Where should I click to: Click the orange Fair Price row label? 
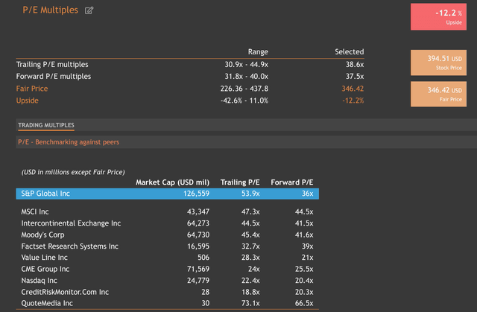point(32,89)
